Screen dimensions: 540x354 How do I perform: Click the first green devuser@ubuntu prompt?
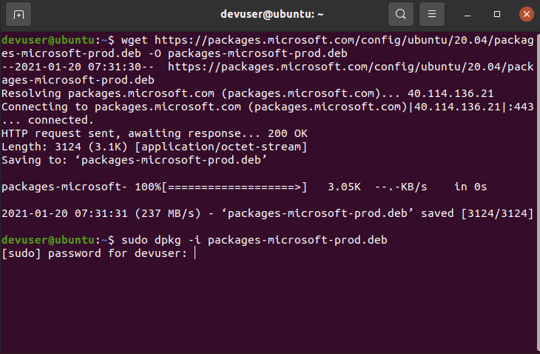click(48, 40)
